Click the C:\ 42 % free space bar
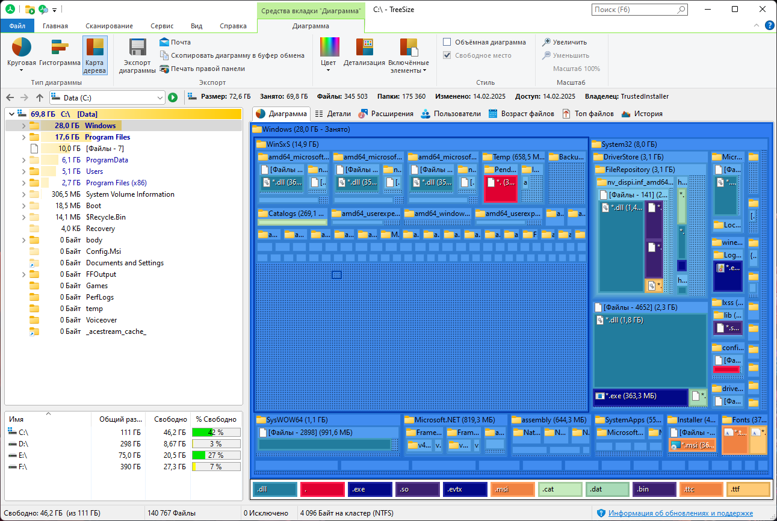The image size is (777, 521). [215, 432]
